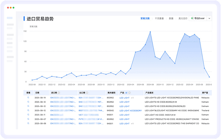Click the magnifier icon on the 2025-08-07 row
Viewport: 221px width, 139px height.
coord(29,119)
